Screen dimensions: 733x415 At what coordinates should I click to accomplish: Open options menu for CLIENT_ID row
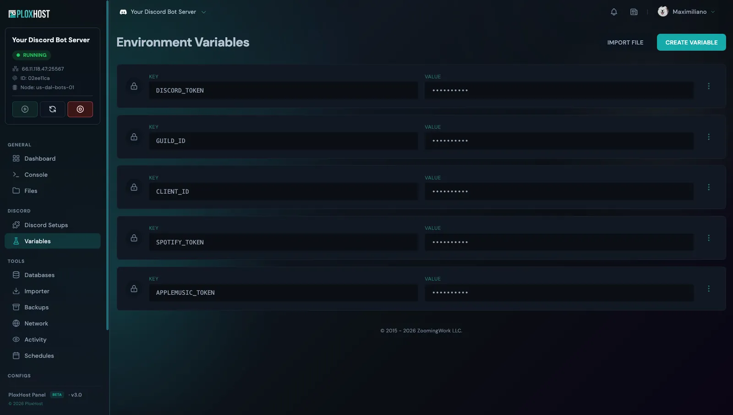point(709,187)
